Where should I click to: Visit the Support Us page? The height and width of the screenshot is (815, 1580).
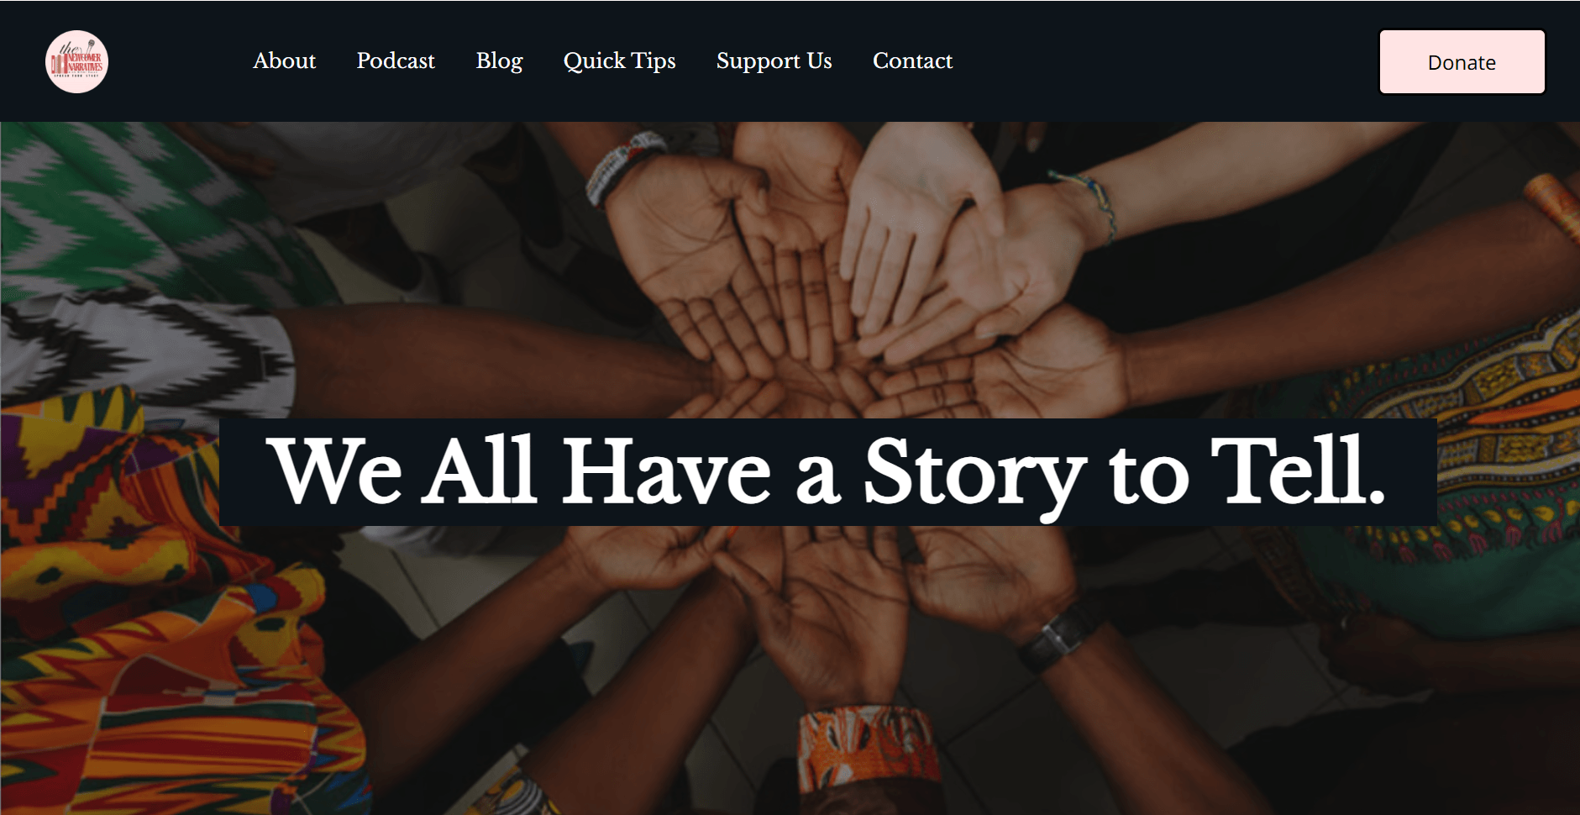(774, 61)
